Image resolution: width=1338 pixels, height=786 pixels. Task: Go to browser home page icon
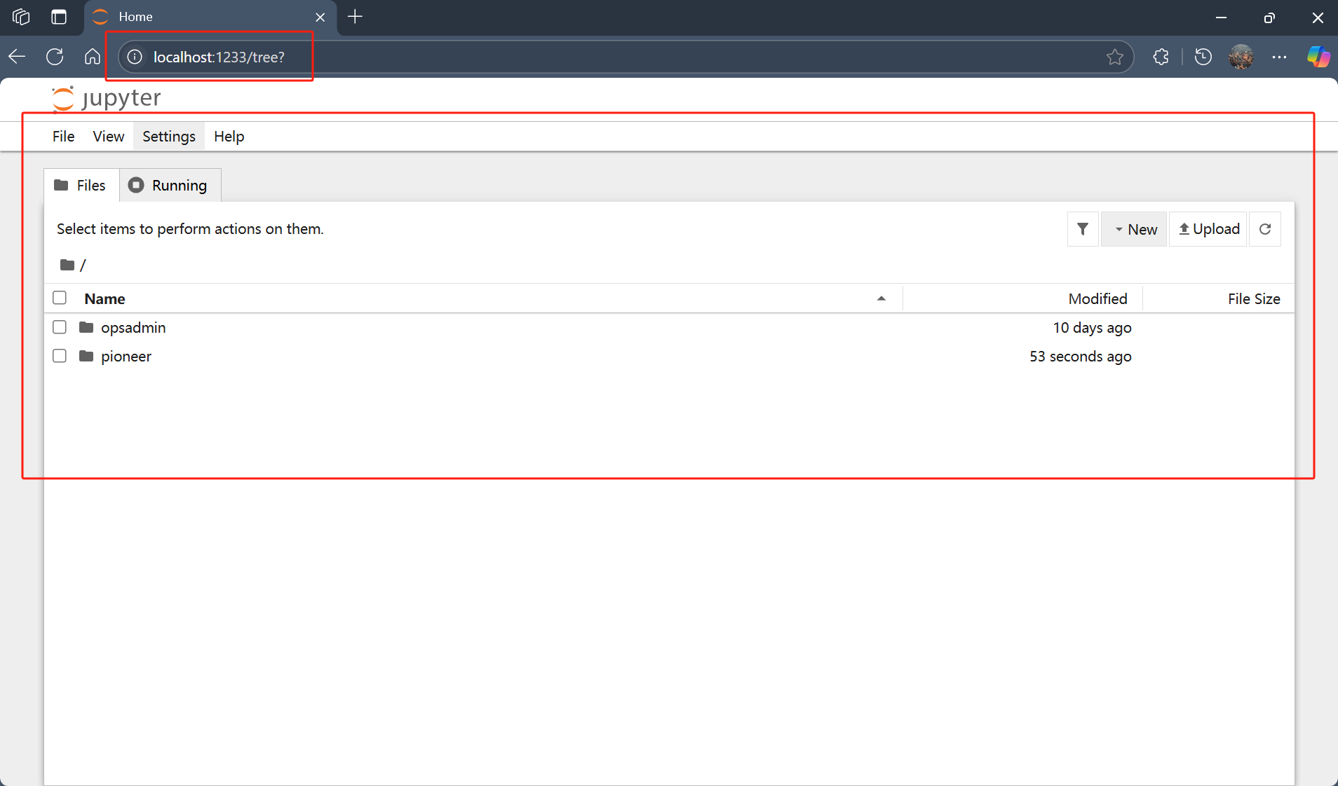[93, 57]
